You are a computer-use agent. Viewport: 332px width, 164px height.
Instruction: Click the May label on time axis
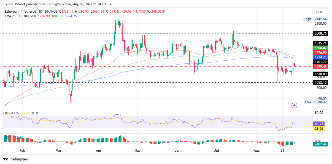pyautogui.click(x=138, y=151)
